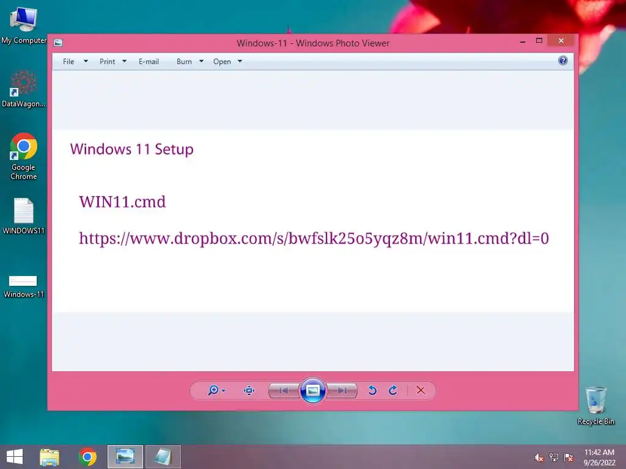Viewport: 626px width, 469px height.
Task: Click the Photo Viewer taskbar button
Action: (125, 457)
